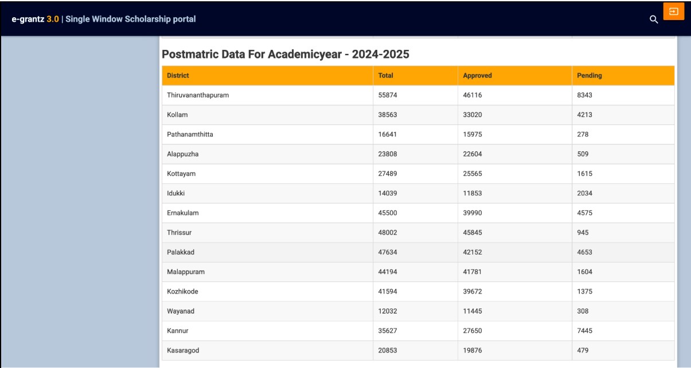Click Thrissur pending value 945

[583, 233]
